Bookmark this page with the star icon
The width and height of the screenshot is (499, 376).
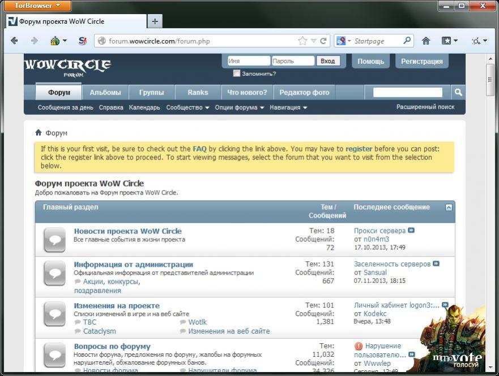click(x=303, y=41)
